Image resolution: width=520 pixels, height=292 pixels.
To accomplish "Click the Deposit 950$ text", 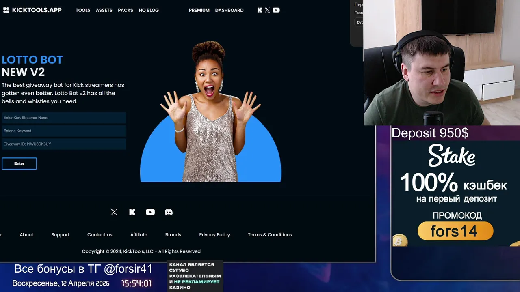I will tap(430, 133).
